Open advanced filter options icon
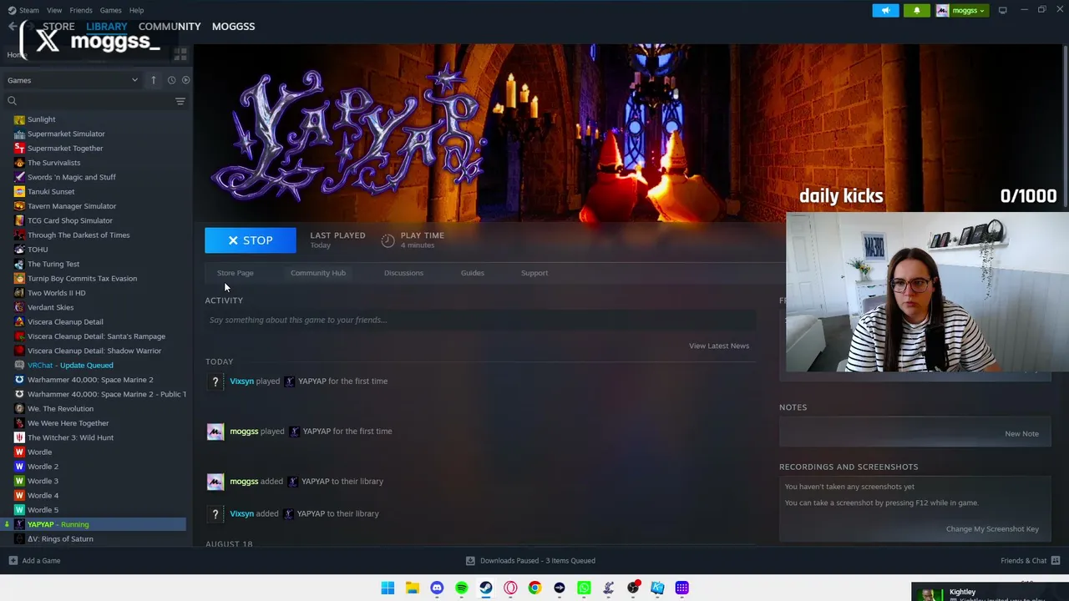Viewport: 1069px width, 601px height. click(x=180, y=101)
